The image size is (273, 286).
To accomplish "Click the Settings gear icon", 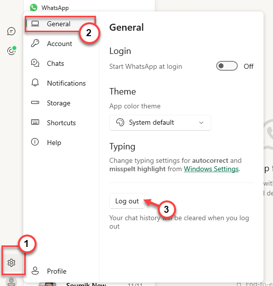I will (11, 263).
